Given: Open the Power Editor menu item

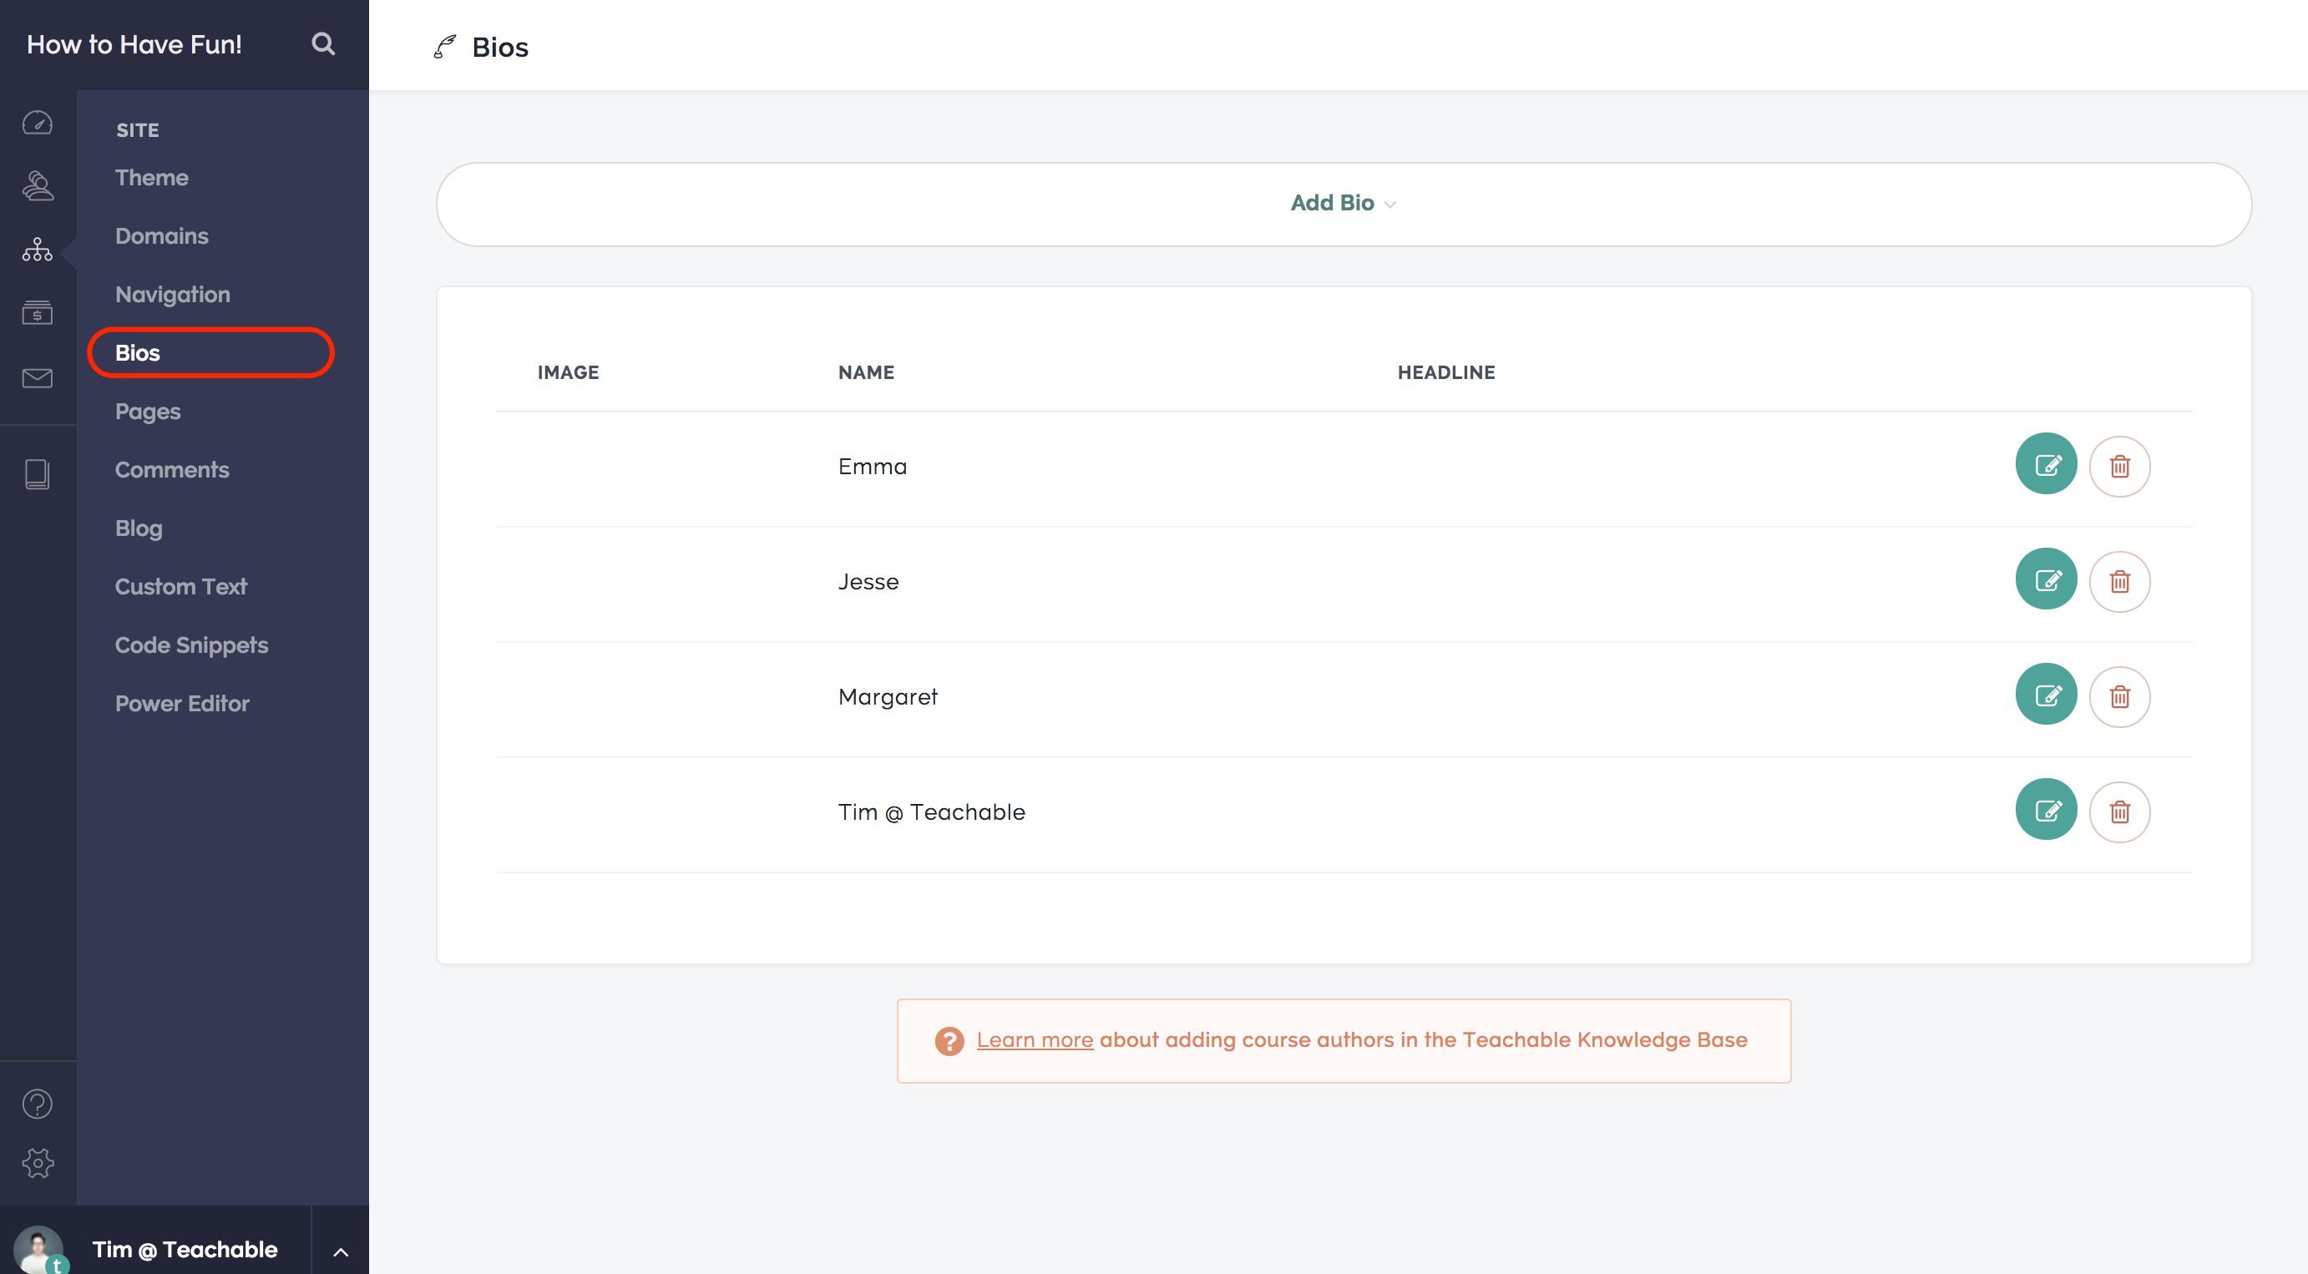Looking at the screenshot, I should coord(182,703).
